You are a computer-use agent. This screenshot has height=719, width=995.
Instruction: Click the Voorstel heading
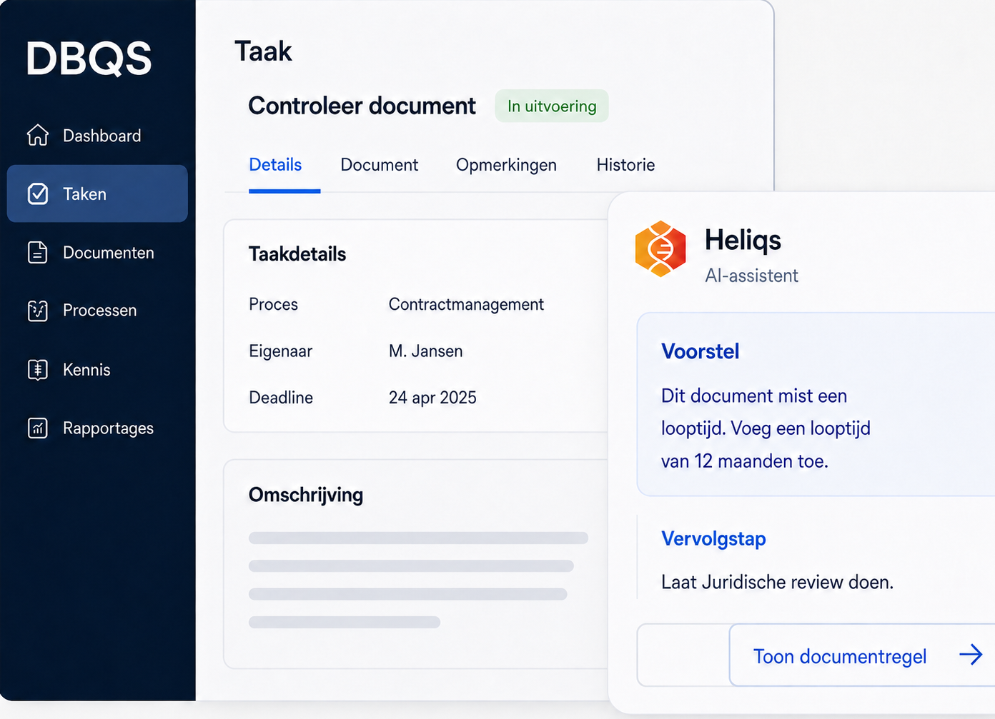[701, 351]
